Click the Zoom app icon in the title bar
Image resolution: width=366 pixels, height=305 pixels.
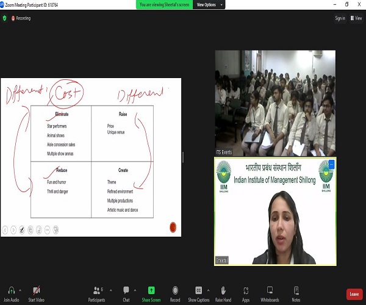pos(2,5)
